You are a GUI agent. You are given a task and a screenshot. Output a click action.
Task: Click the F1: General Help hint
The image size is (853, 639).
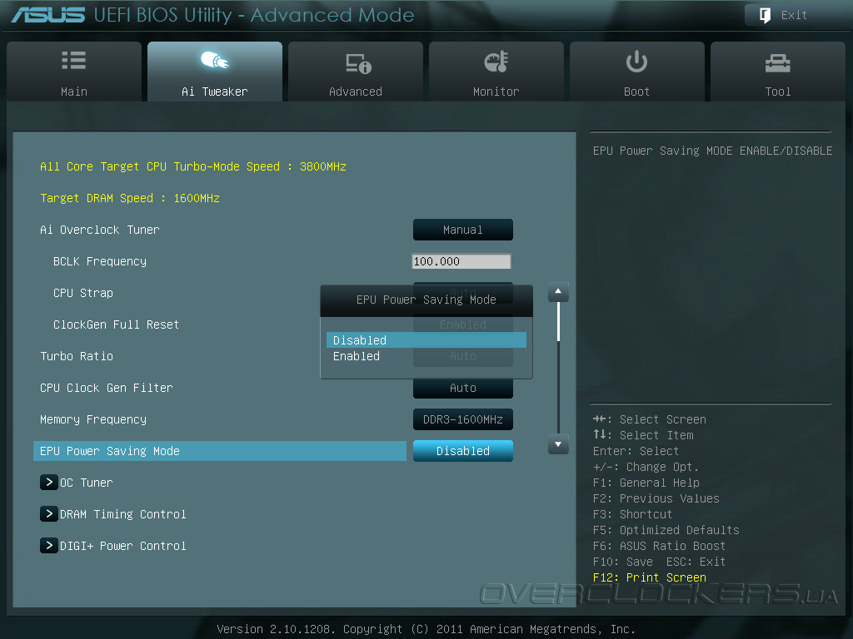[x=646, y=483]
